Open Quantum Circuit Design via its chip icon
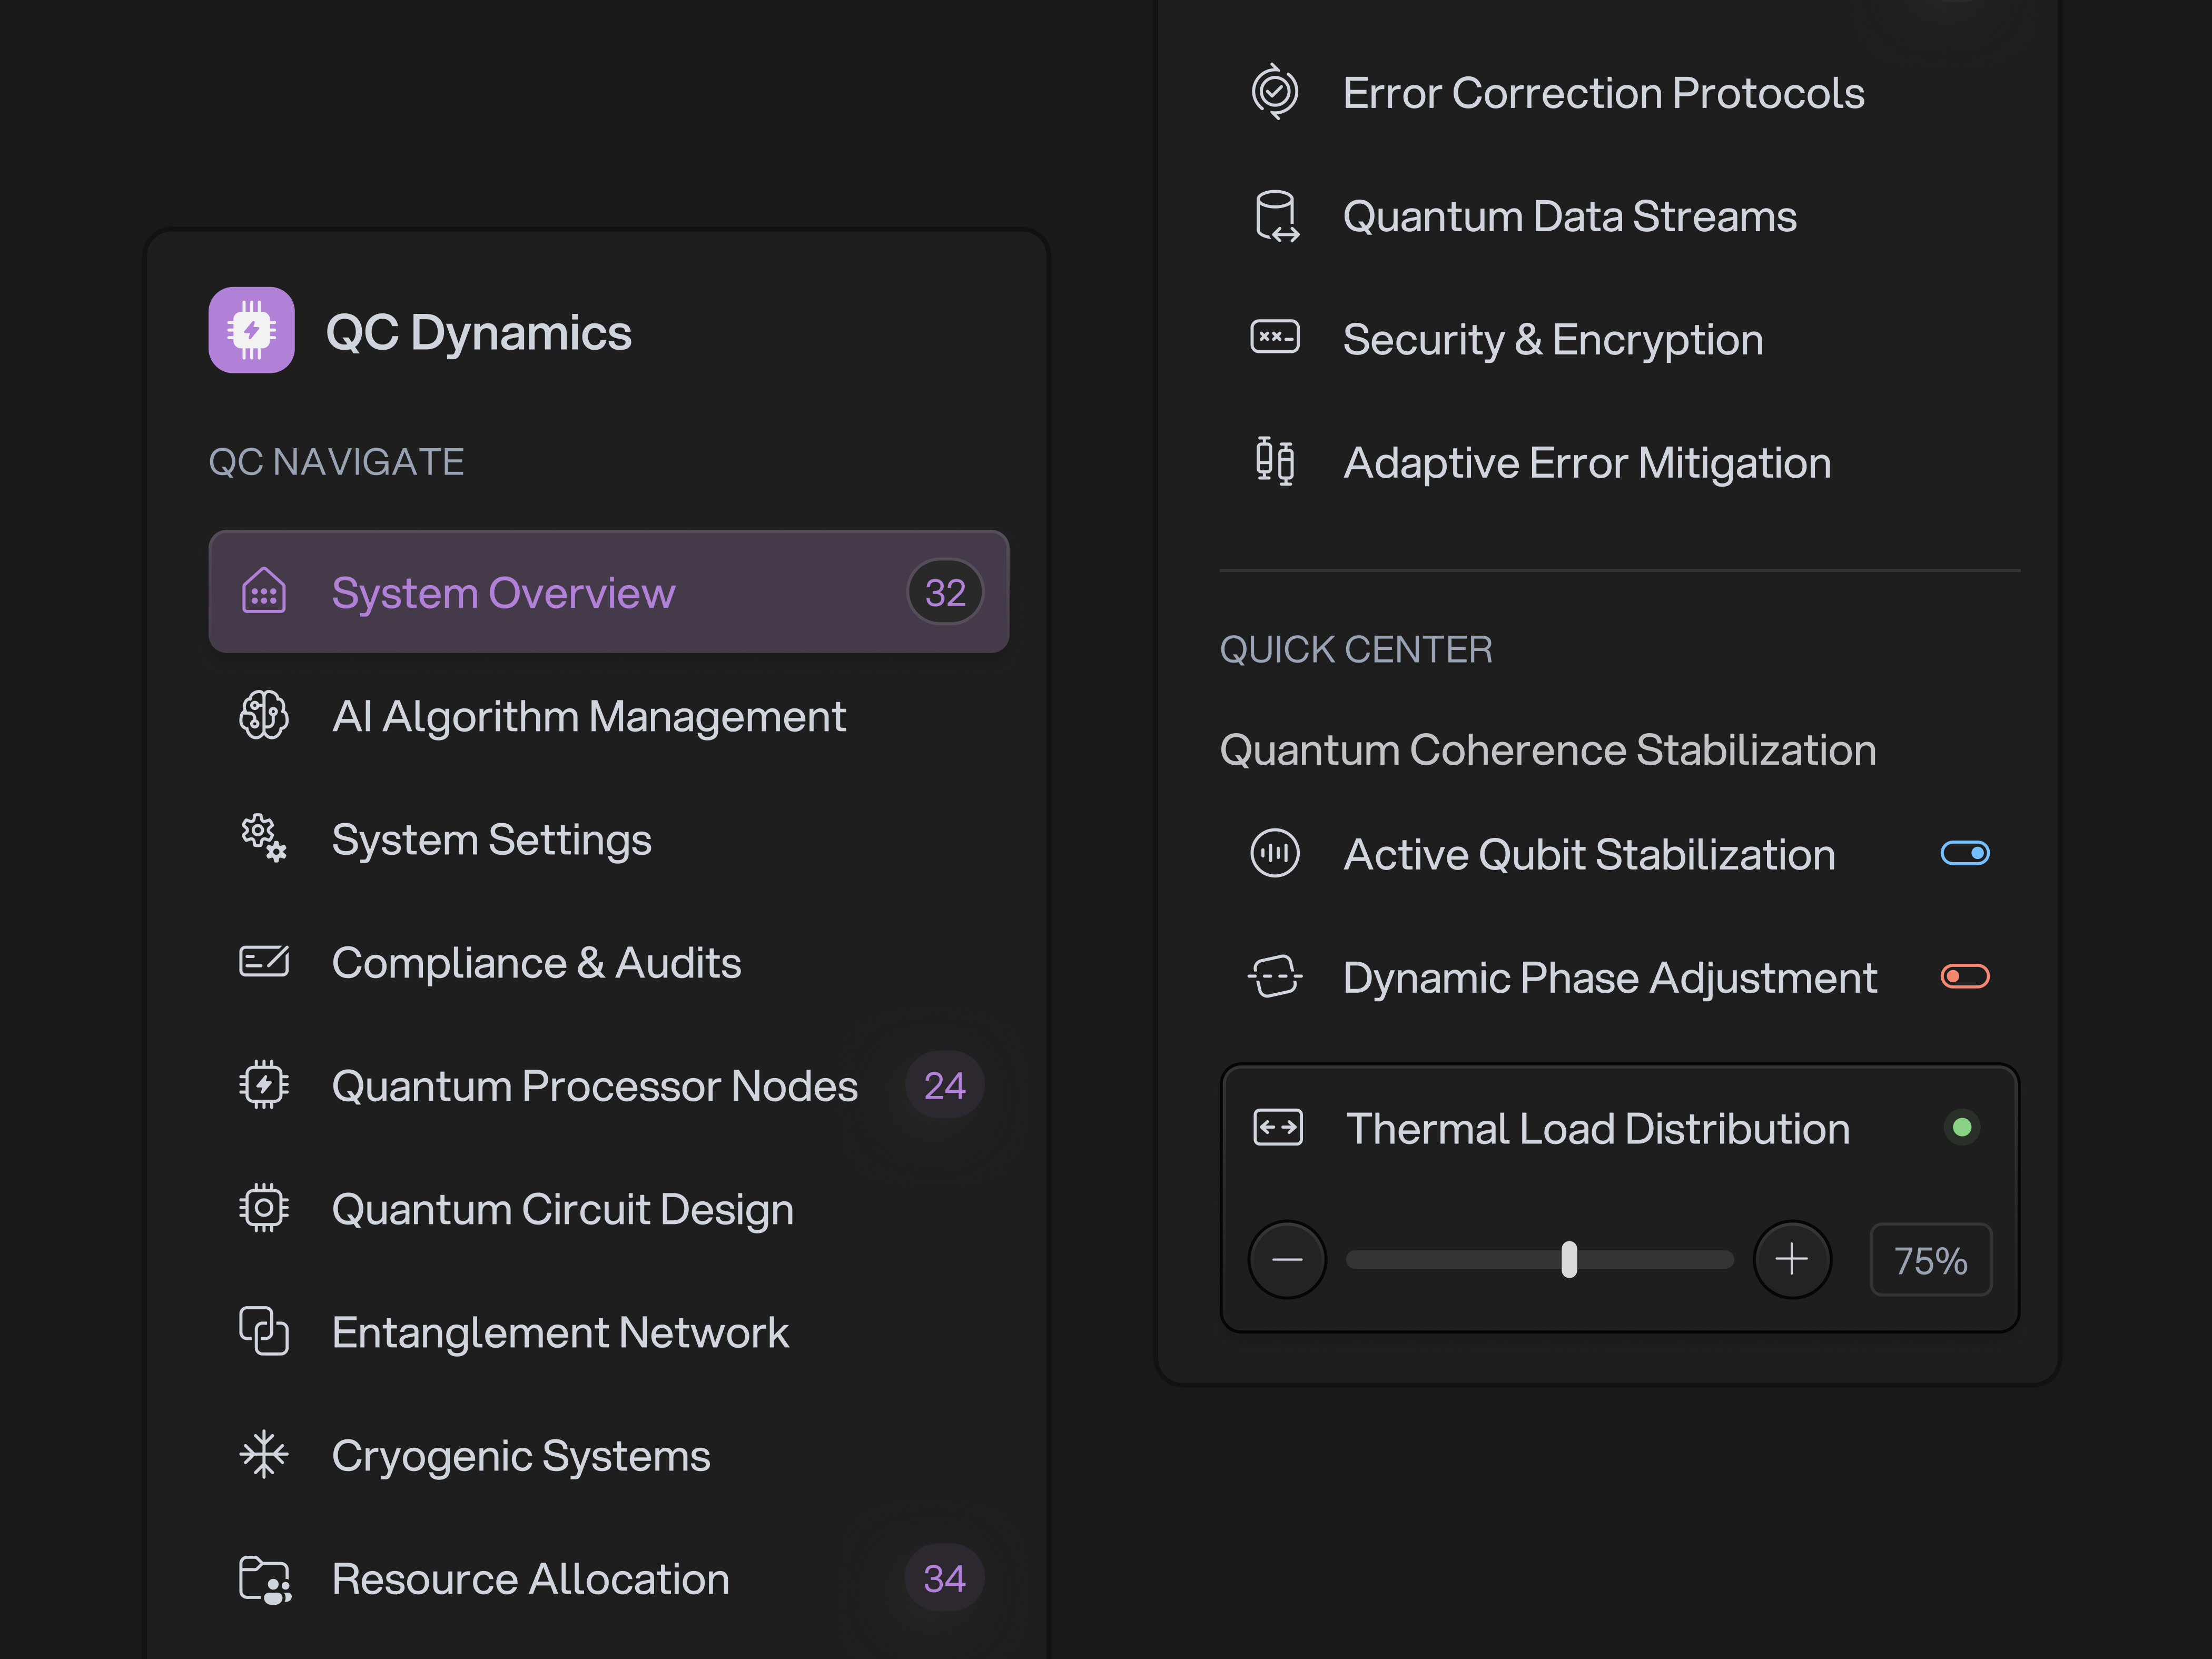The width and height of the screenshot is (2212, 1659). coord(262,1208)
